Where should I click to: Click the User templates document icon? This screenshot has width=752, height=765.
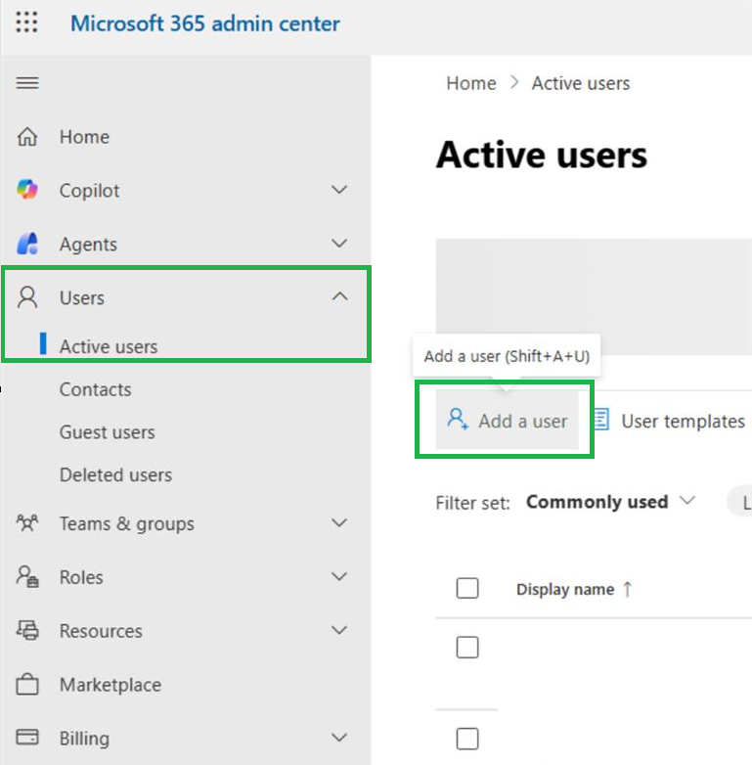tap(601, 420)
